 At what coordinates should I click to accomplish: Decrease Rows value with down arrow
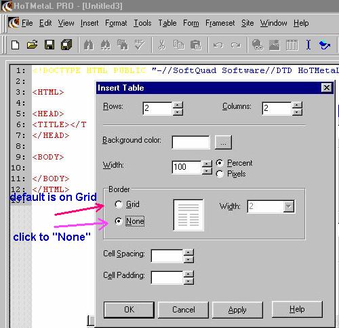(178, 112)
